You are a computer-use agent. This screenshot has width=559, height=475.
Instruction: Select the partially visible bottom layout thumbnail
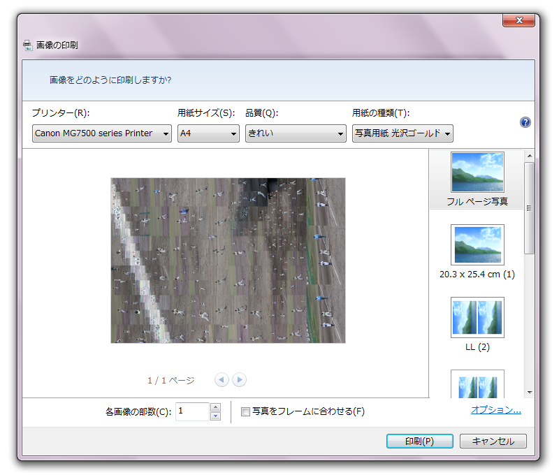pos(477,383)
